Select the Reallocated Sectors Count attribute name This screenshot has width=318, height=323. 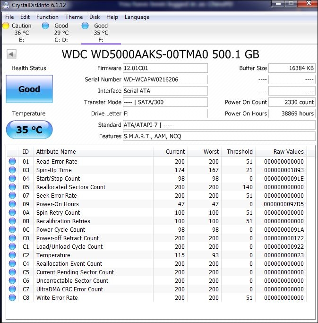[x=71, y=187]
